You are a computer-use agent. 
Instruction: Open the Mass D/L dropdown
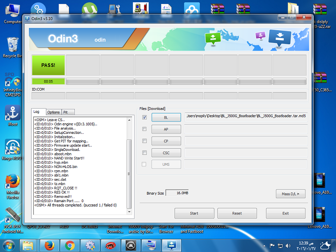(x=290, y=194)
